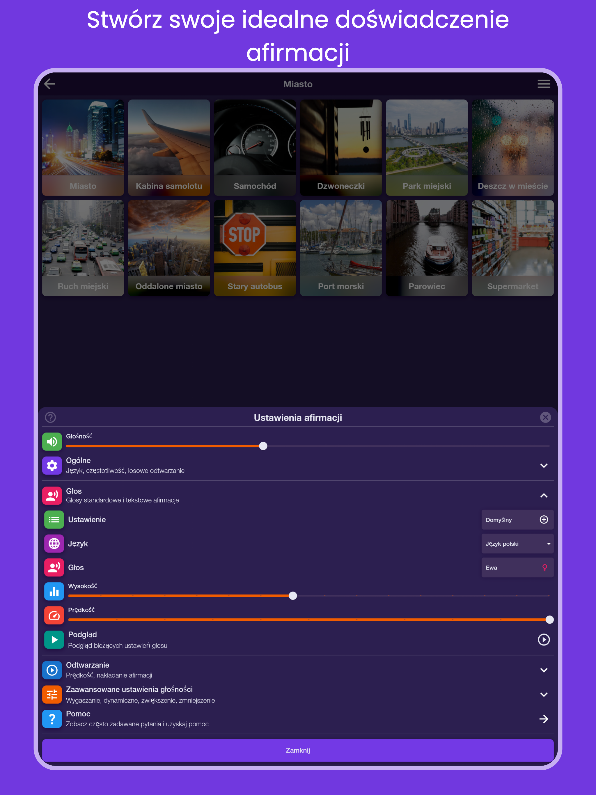Click the blue Odtwarzanie icon
This screenshot has width=596, height=795.
click(52, 670)
